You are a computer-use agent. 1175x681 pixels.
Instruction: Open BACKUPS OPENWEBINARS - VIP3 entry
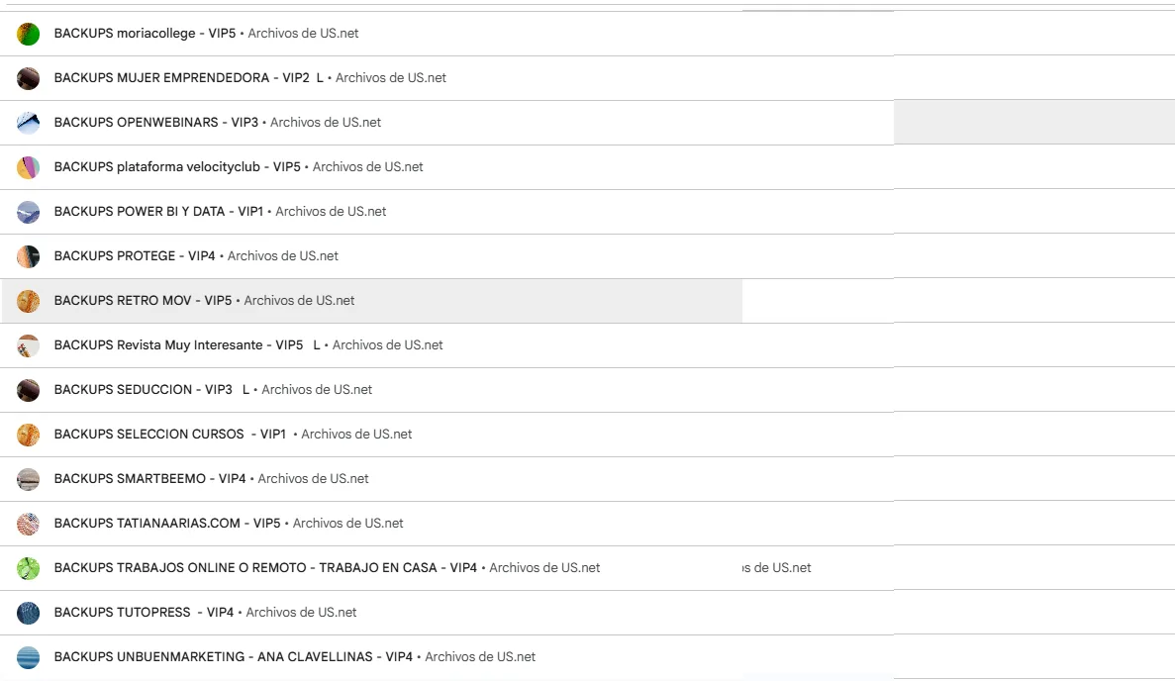(446, 123)
